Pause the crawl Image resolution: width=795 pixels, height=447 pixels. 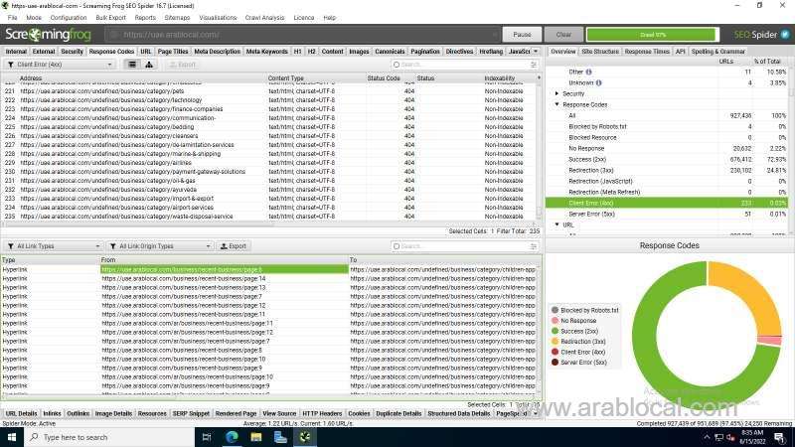tap(522, 35)
